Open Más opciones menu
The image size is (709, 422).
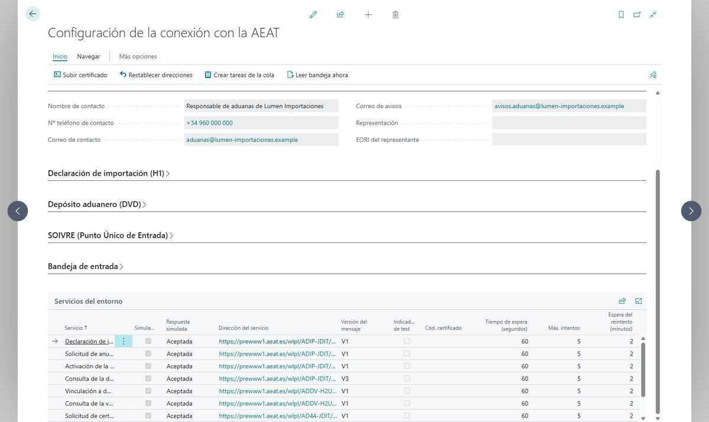click(x=138, y=56)
